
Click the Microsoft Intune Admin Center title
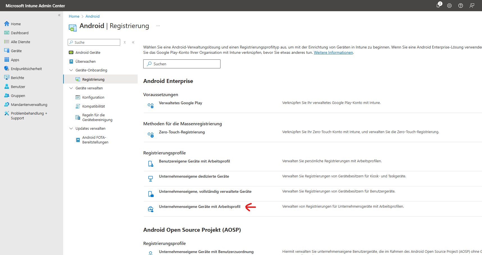pos(35,6)
